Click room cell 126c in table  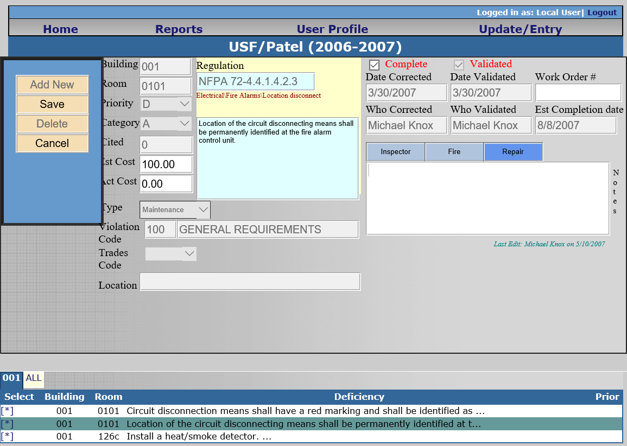(109, 436)
